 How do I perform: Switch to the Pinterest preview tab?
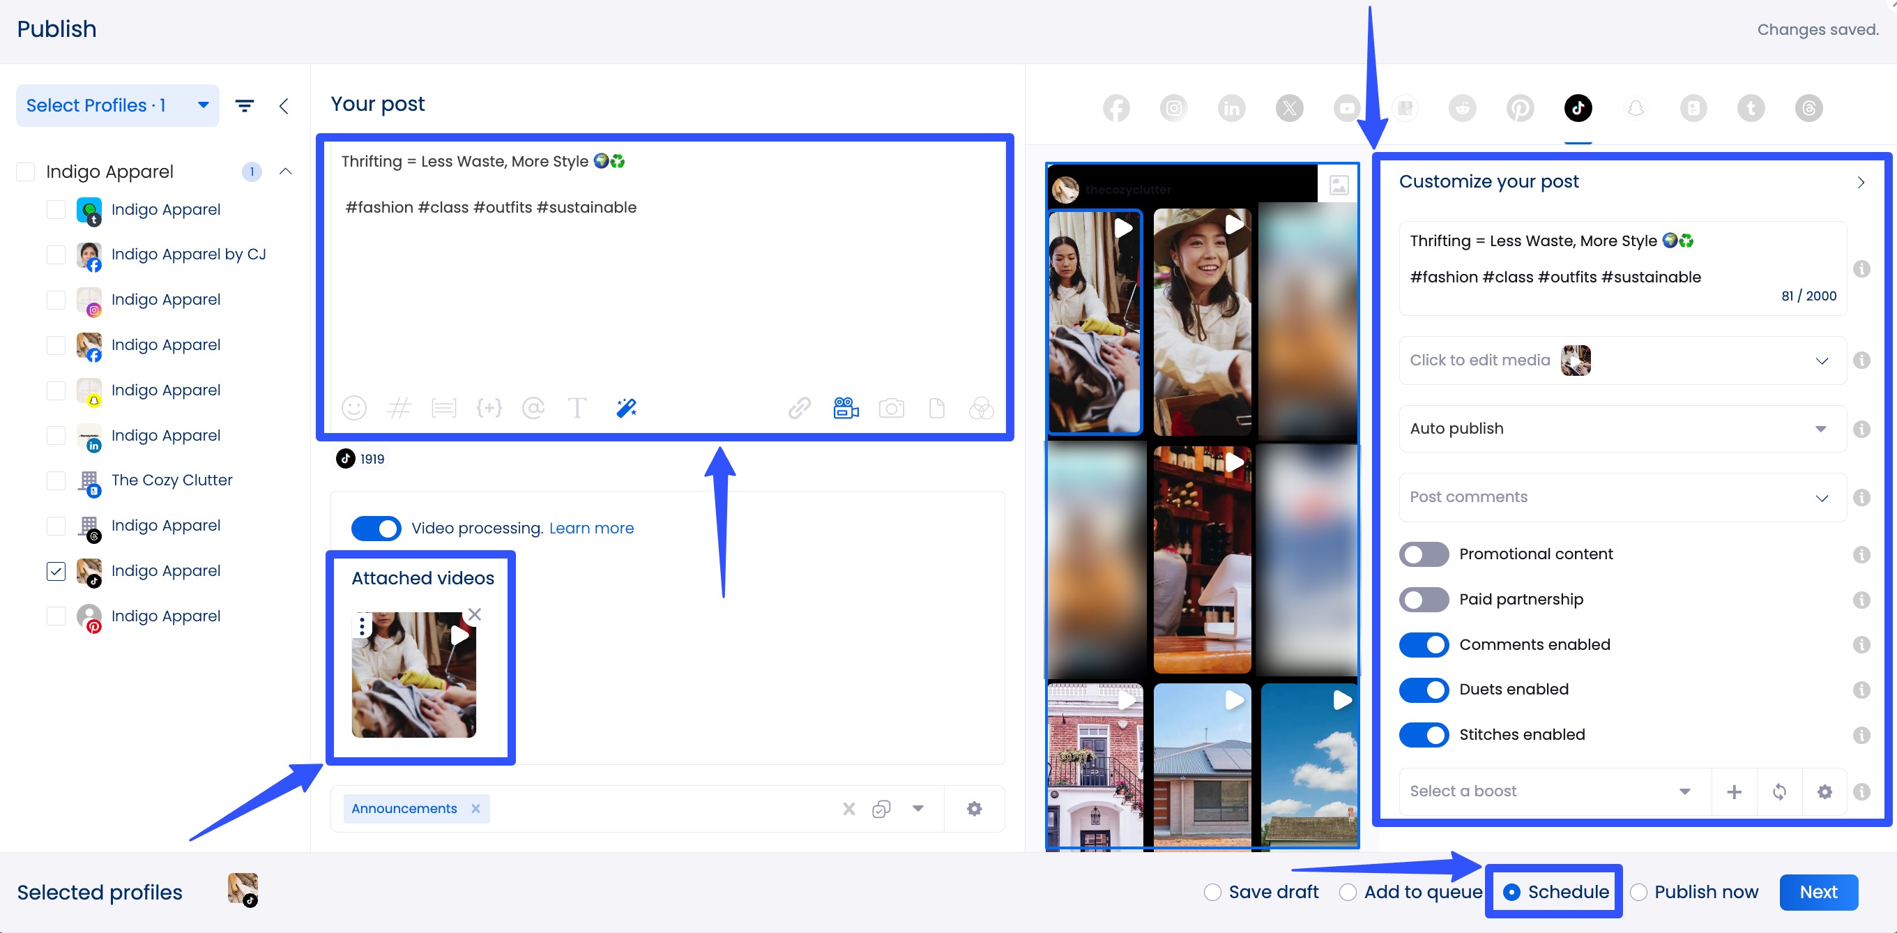(x=1520, y=108)
